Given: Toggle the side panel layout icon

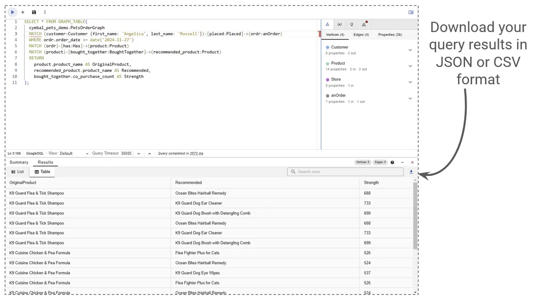Looking at the screenshot, I should tap(411, 12).
